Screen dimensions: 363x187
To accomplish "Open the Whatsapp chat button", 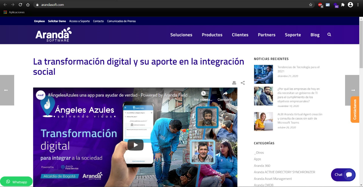I will (16, 182).
